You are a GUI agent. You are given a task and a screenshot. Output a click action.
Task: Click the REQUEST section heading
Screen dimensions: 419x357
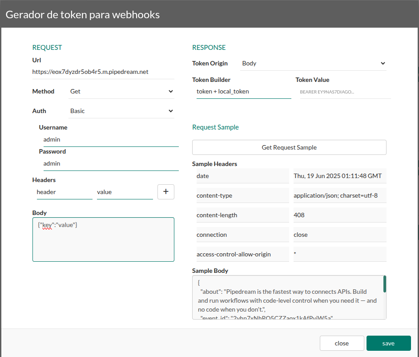click(x=47, y=48)
